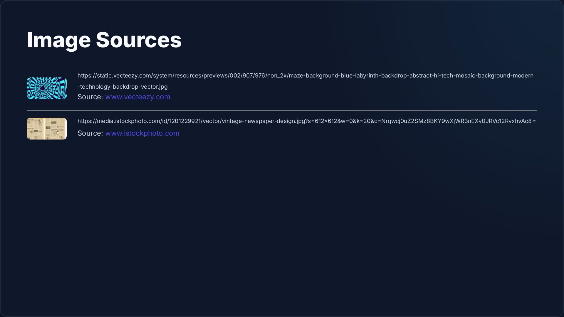Click 'abstract-hi-tech' in the vecteezy URL
564x317 pixels.
pos(431,75)
